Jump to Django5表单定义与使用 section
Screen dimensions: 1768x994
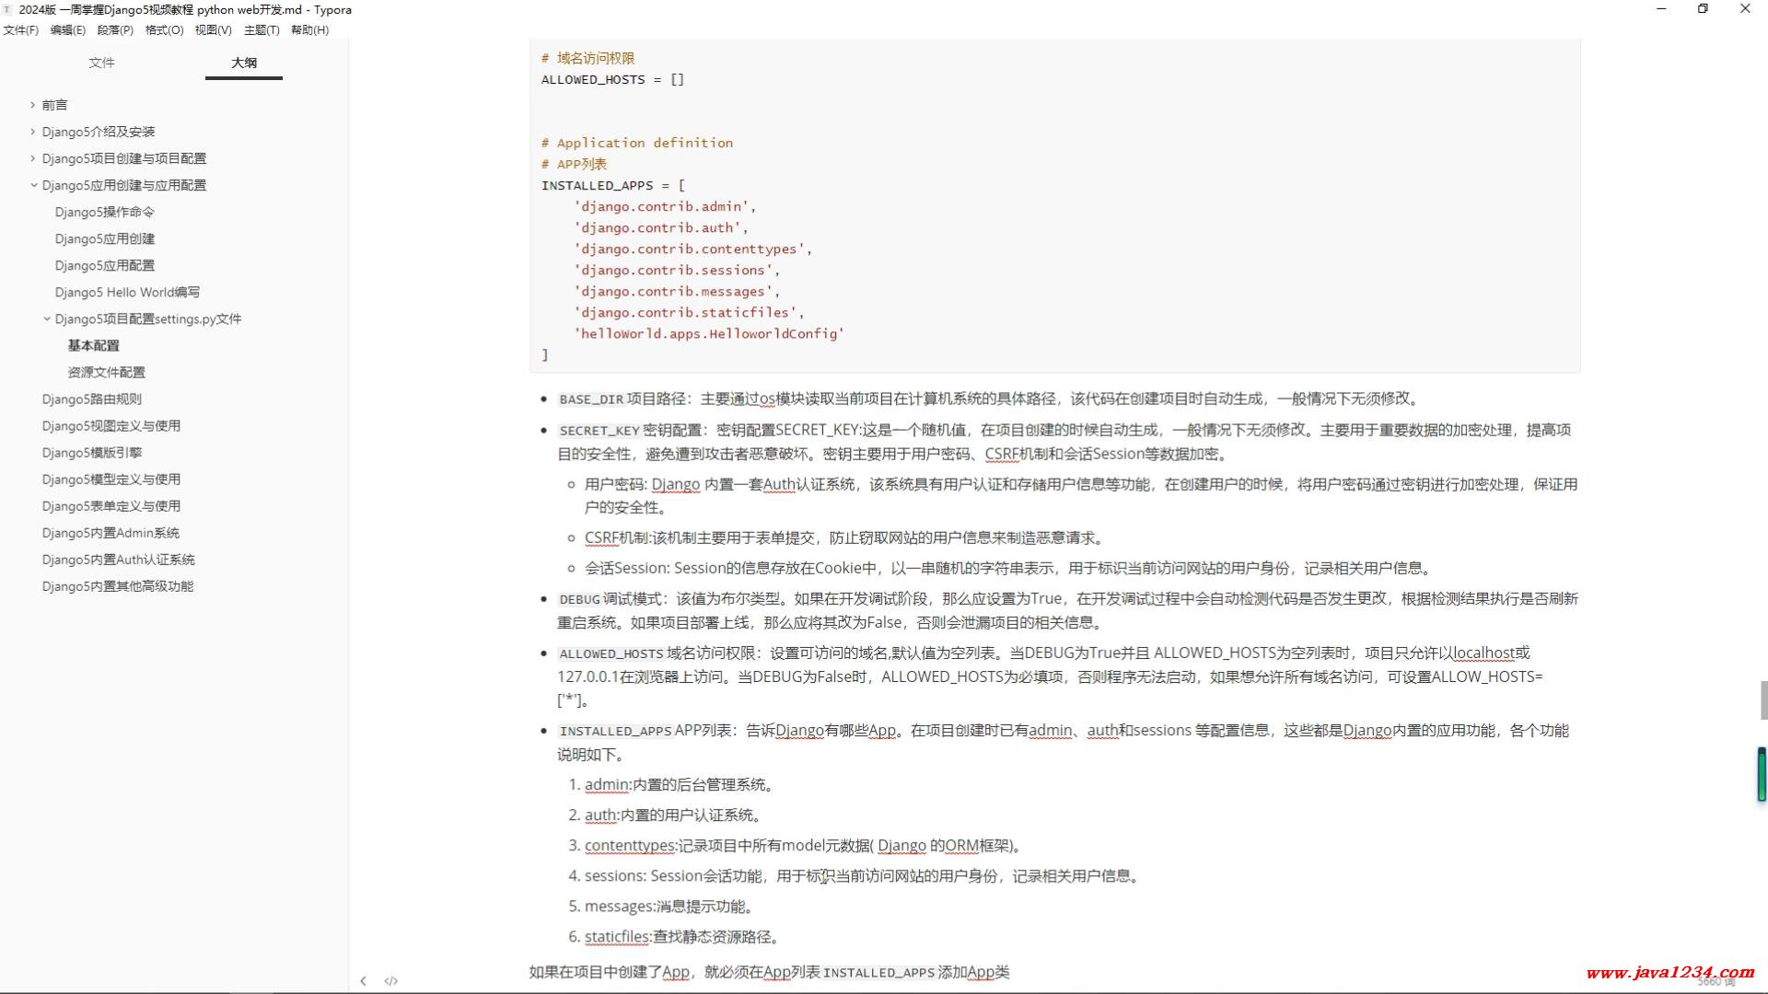(x=110, y=505)
